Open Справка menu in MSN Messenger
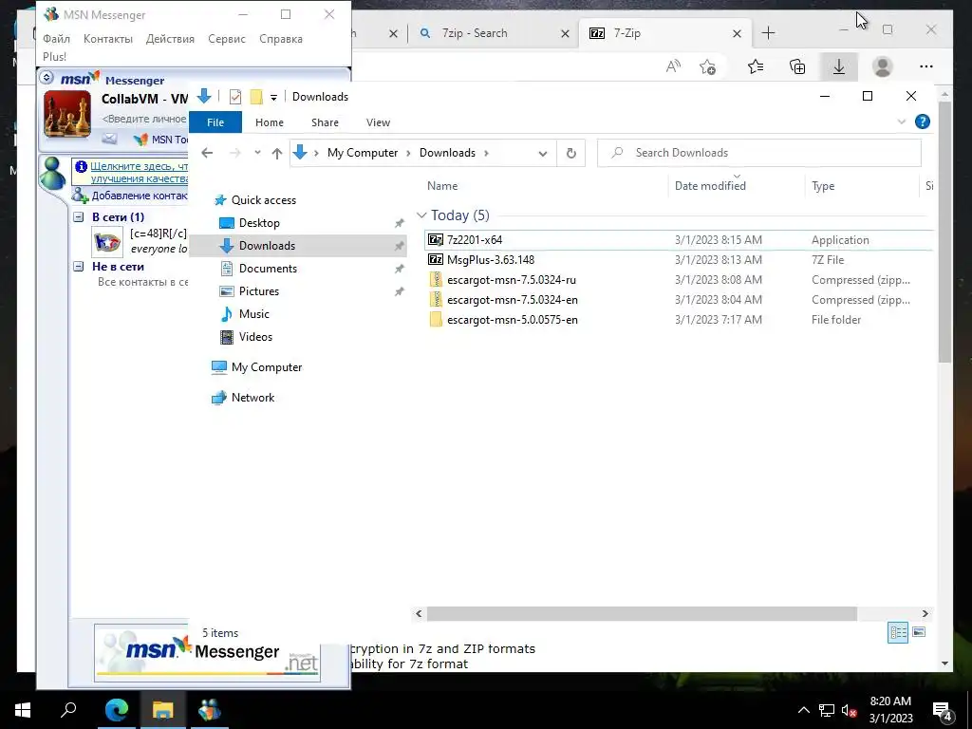This screenshot has width=972, height=729. [281, 39]
